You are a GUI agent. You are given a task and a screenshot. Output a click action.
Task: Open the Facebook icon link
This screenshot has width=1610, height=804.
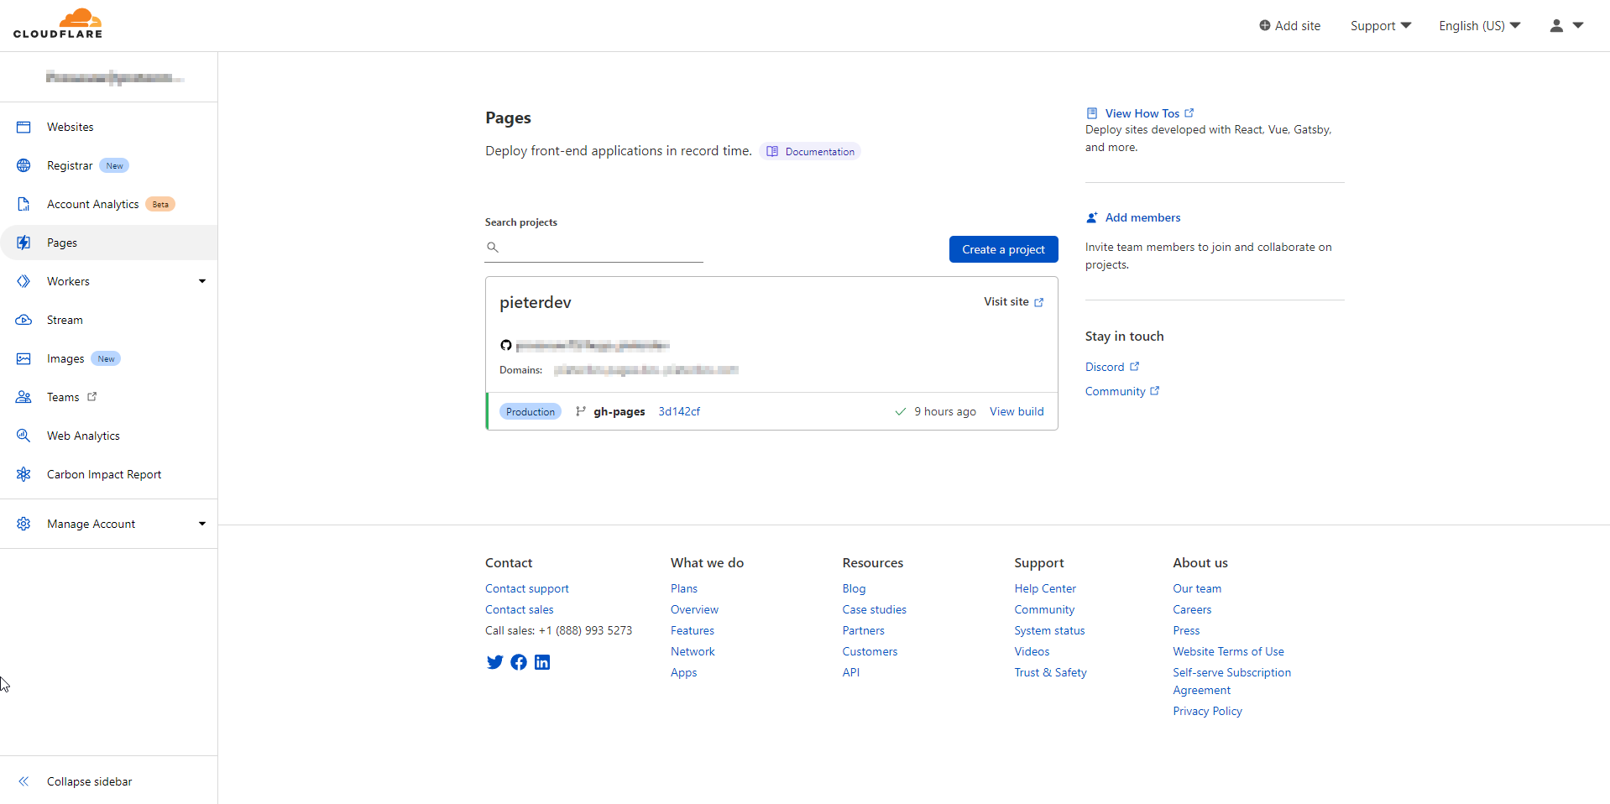(519, 662)
